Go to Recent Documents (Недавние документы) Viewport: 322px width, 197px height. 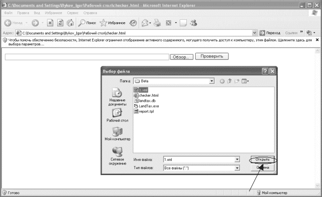[117, 97]
